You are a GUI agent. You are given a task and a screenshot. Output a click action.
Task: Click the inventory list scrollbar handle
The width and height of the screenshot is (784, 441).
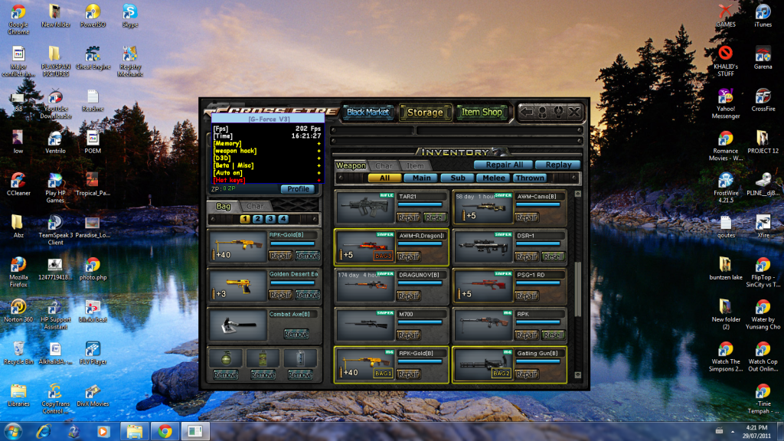(x=578, y=279)
